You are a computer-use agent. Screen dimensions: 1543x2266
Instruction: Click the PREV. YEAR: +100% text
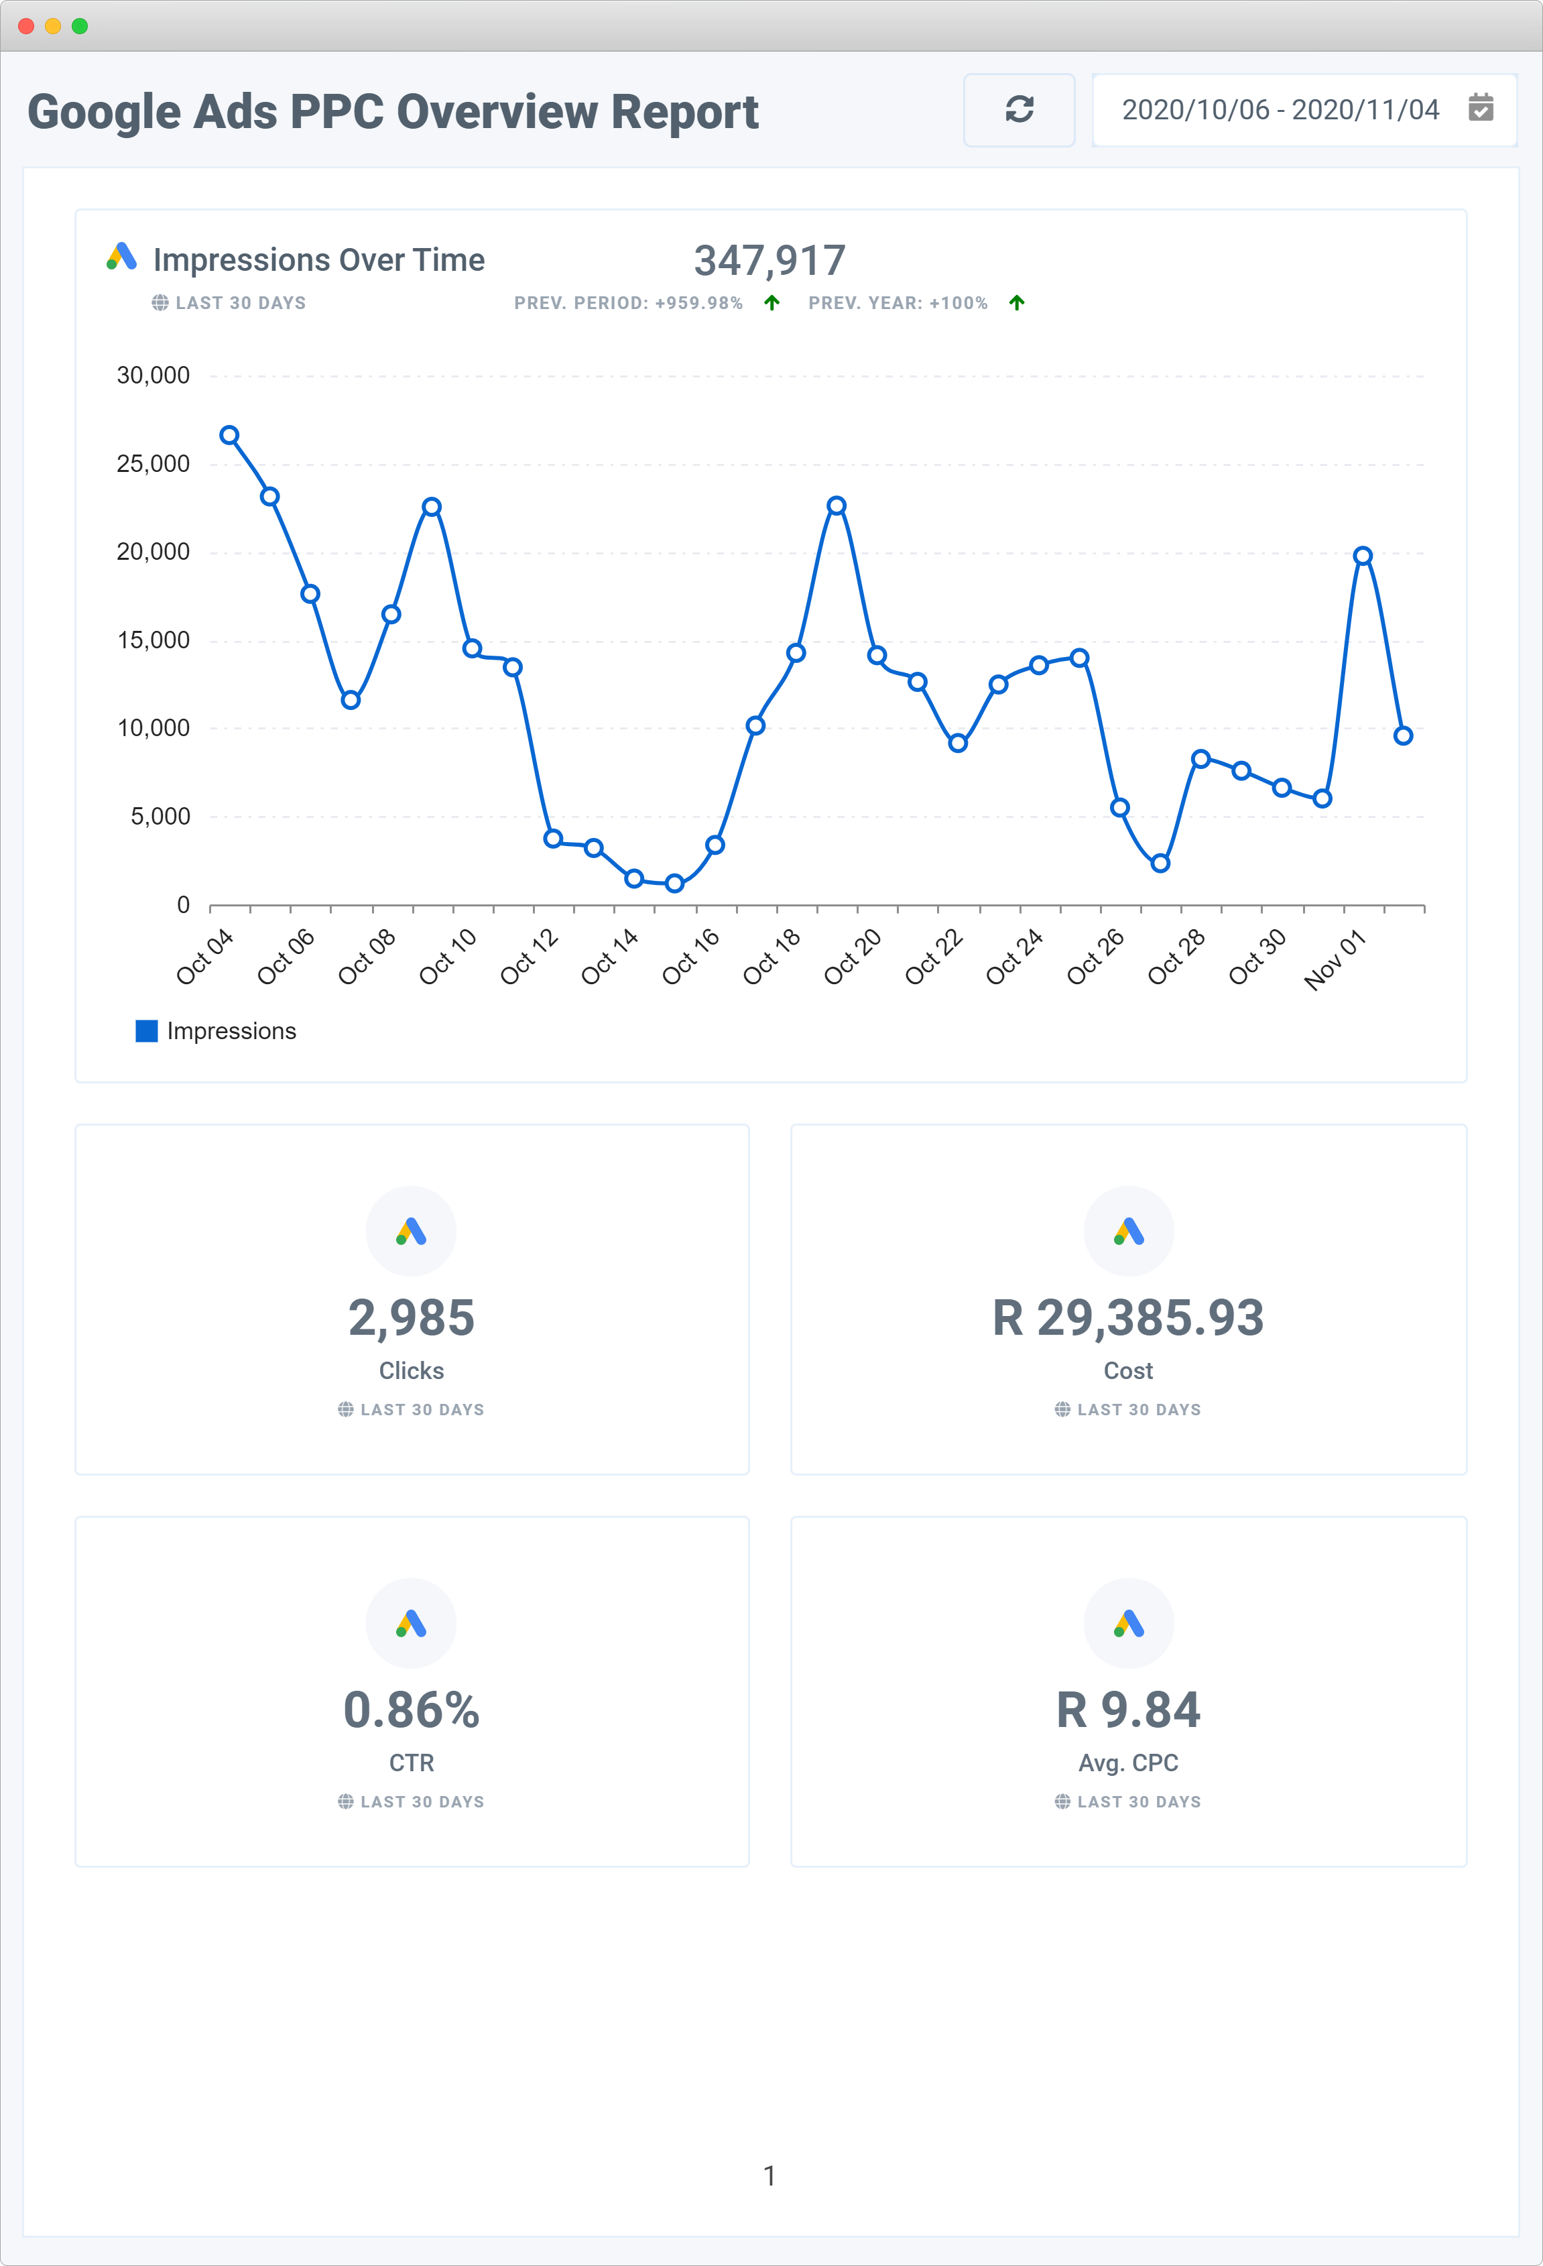pos(898,303)
